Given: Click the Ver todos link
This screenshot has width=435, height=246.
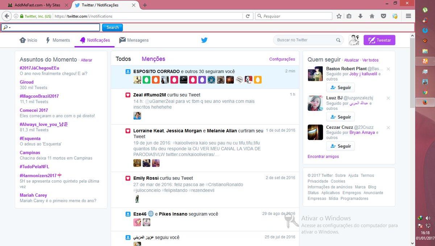Looking at the screenshot, I should tap(370, 60).
